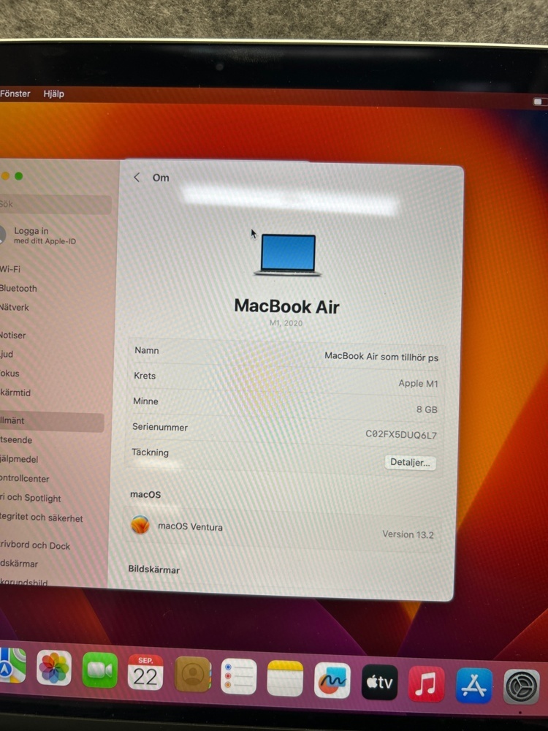Open Control Center icon in menu bar

539,102
